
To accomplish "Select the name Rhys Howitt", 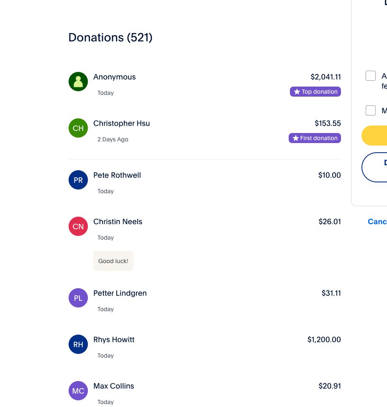I will tap(114, 340).
